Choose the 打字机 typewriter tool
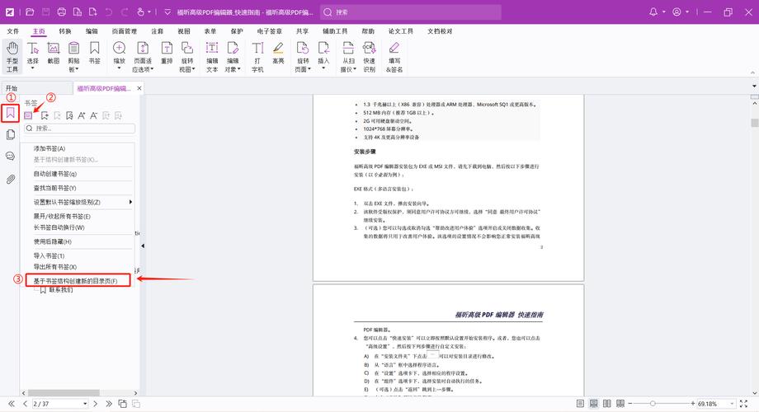The image size is (759, 412). (x=257, y=56)
